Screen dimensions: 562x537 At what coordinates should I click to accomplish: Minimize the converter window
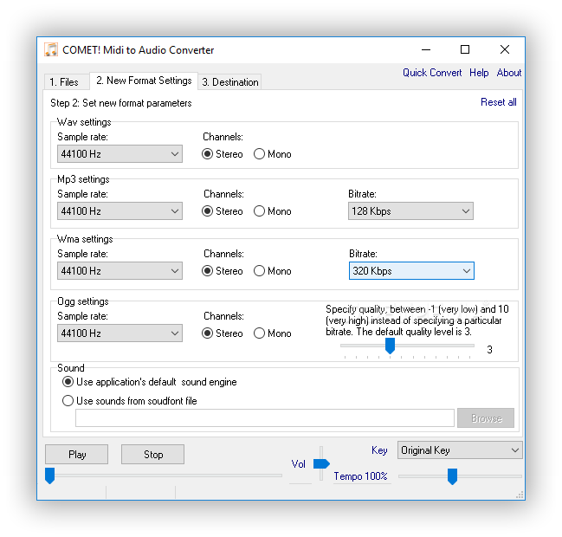pos(425,50)
